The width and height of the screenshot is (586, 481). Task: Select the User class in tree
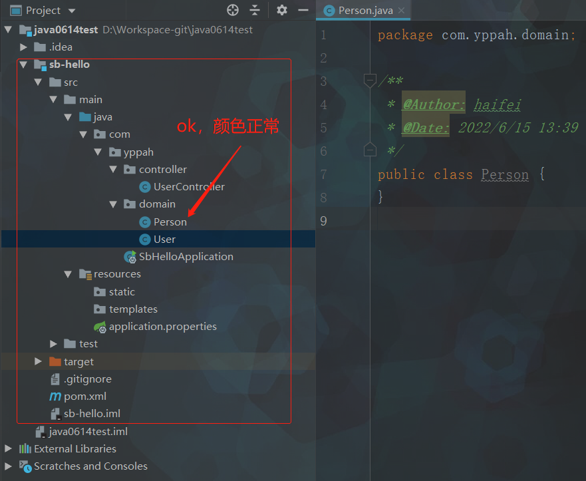[x=164, y=240]
